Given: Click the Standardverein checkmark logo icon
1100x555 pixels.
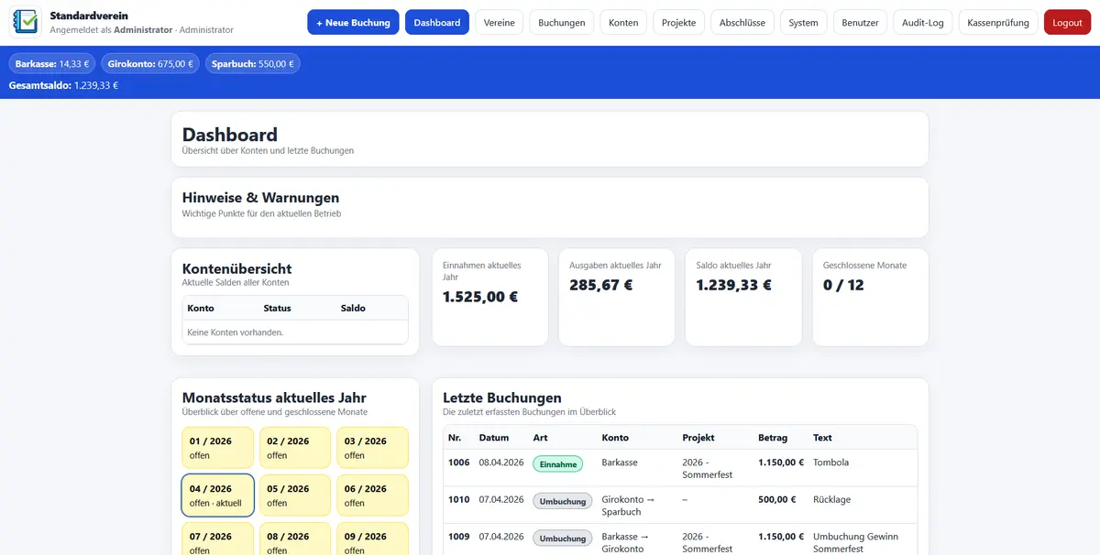Looking at the screenshot, I should [x=25, y=22].
